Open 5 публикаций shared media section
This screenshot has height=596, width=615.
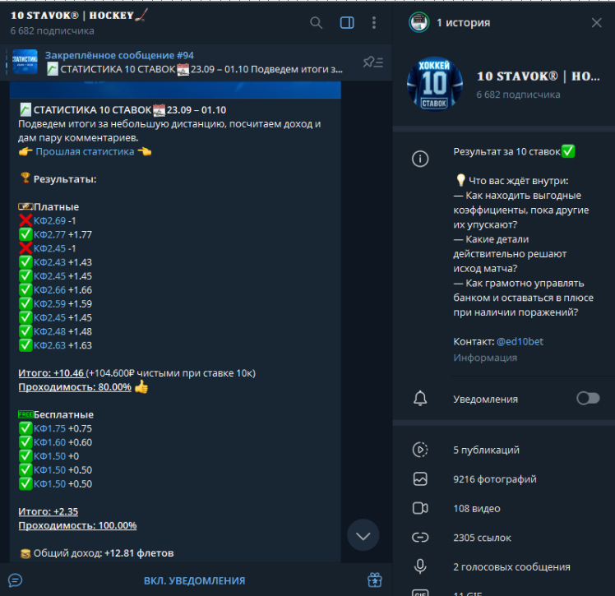coord(486,450)
